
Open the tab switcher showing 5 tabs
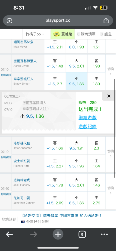[82, 234]
